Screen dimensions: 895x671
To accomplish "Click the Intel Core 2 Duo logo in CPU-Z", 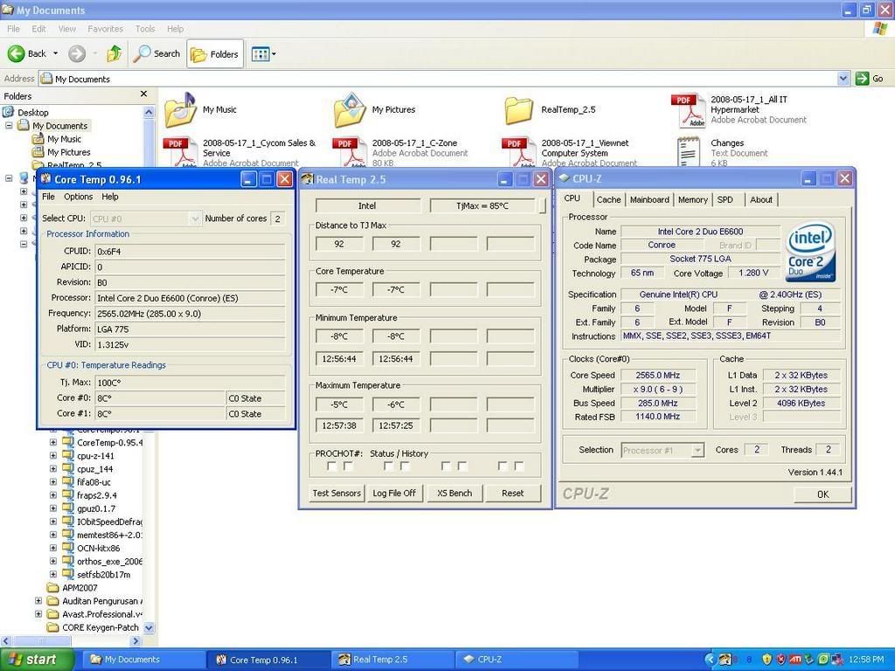I will 809,251.
